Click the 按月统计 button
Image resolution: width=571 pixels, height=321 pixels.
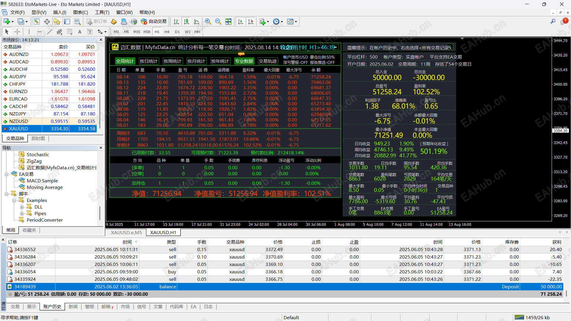click(196, 61)
